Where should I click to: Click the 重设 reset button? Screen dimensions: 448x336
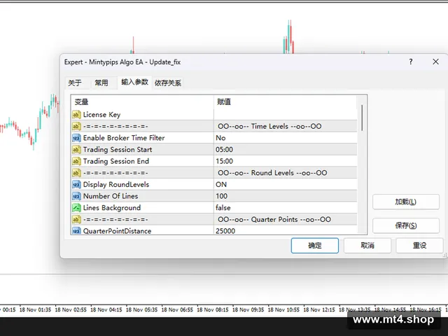[419, 246]
